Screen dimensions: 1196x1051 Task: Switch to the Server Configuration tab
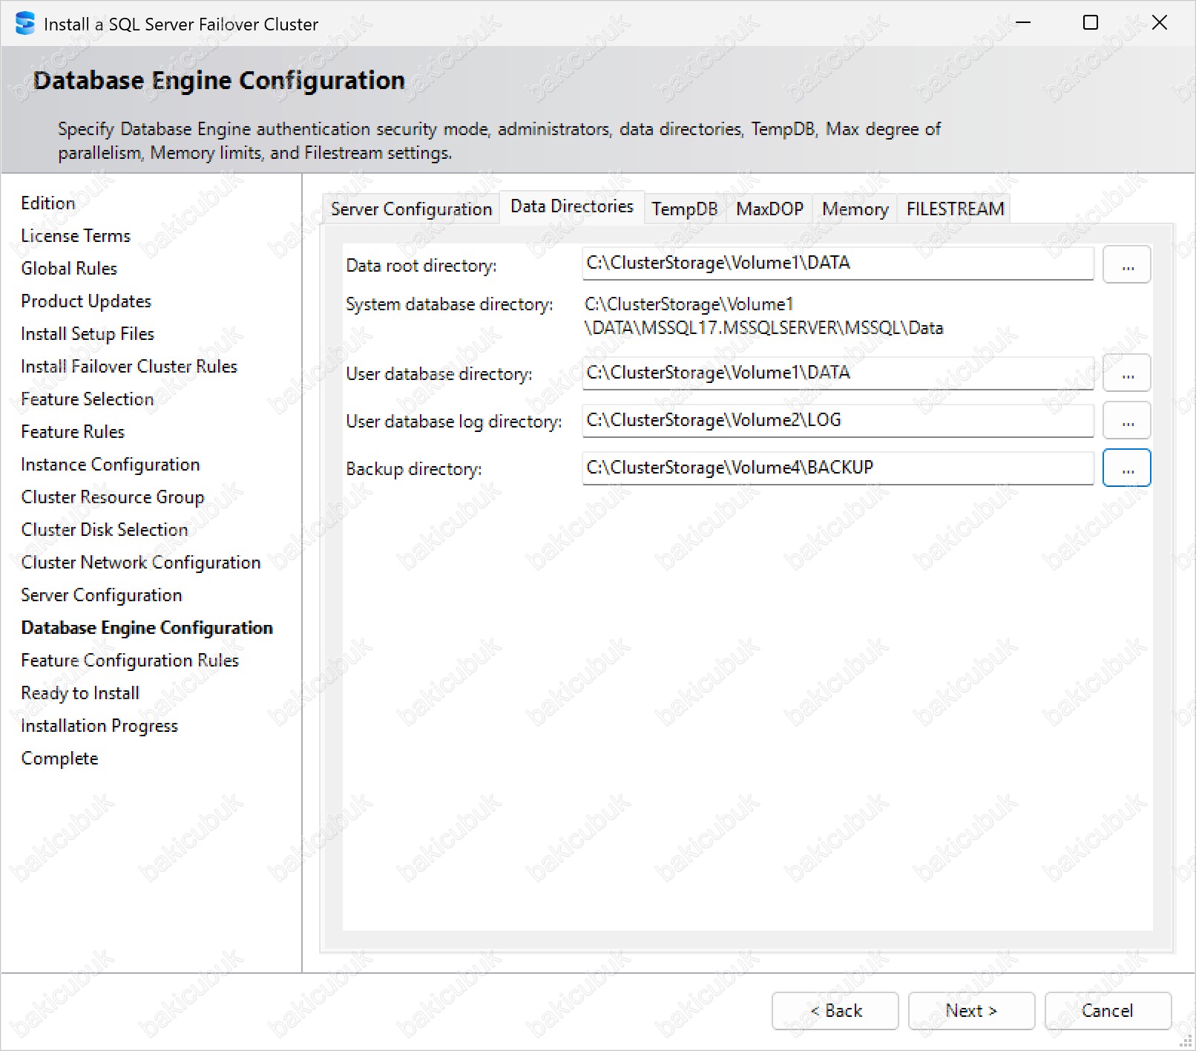coord(411,209)
